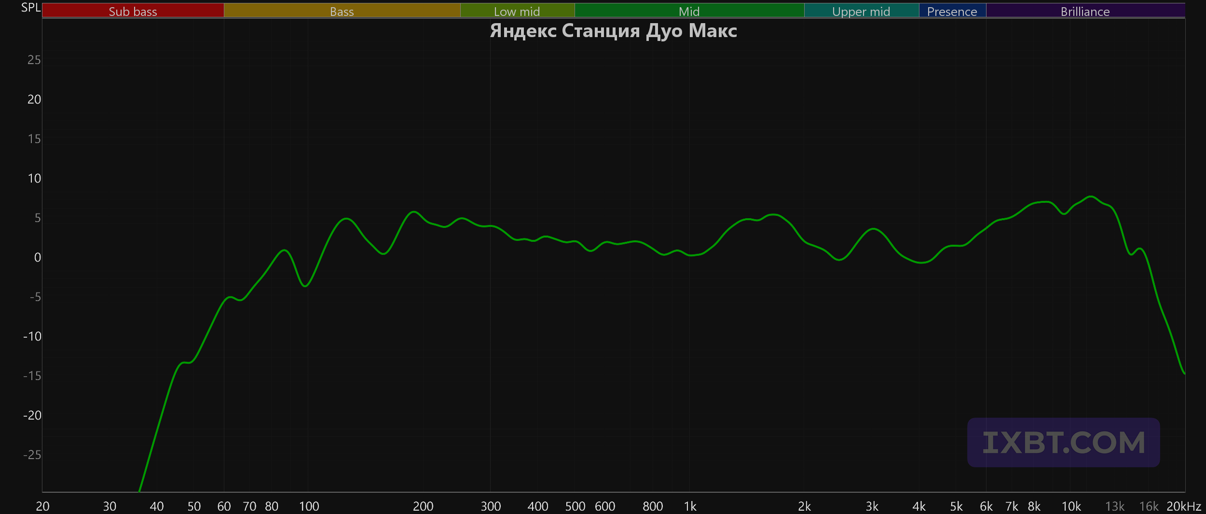
Task: Click the 600 Hz frequency tick label
Action: click(x=605, y=506)
